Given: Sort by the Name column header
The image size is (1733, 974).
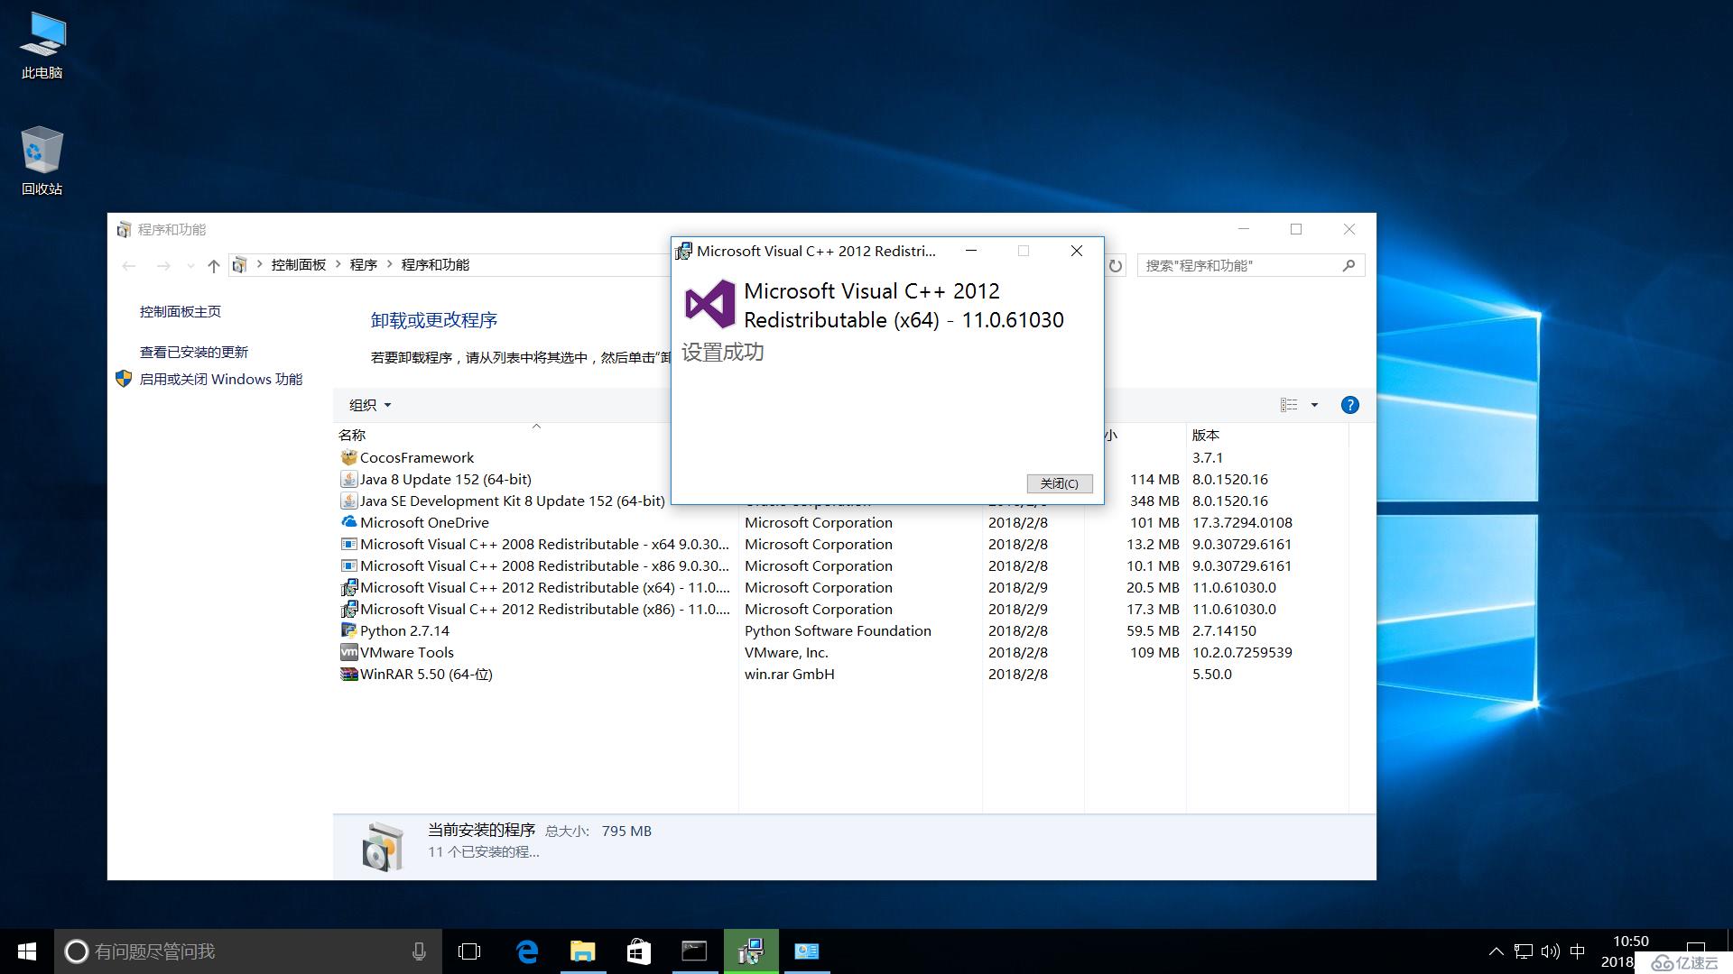Looking at the screenshot, I should coord(536,435).
